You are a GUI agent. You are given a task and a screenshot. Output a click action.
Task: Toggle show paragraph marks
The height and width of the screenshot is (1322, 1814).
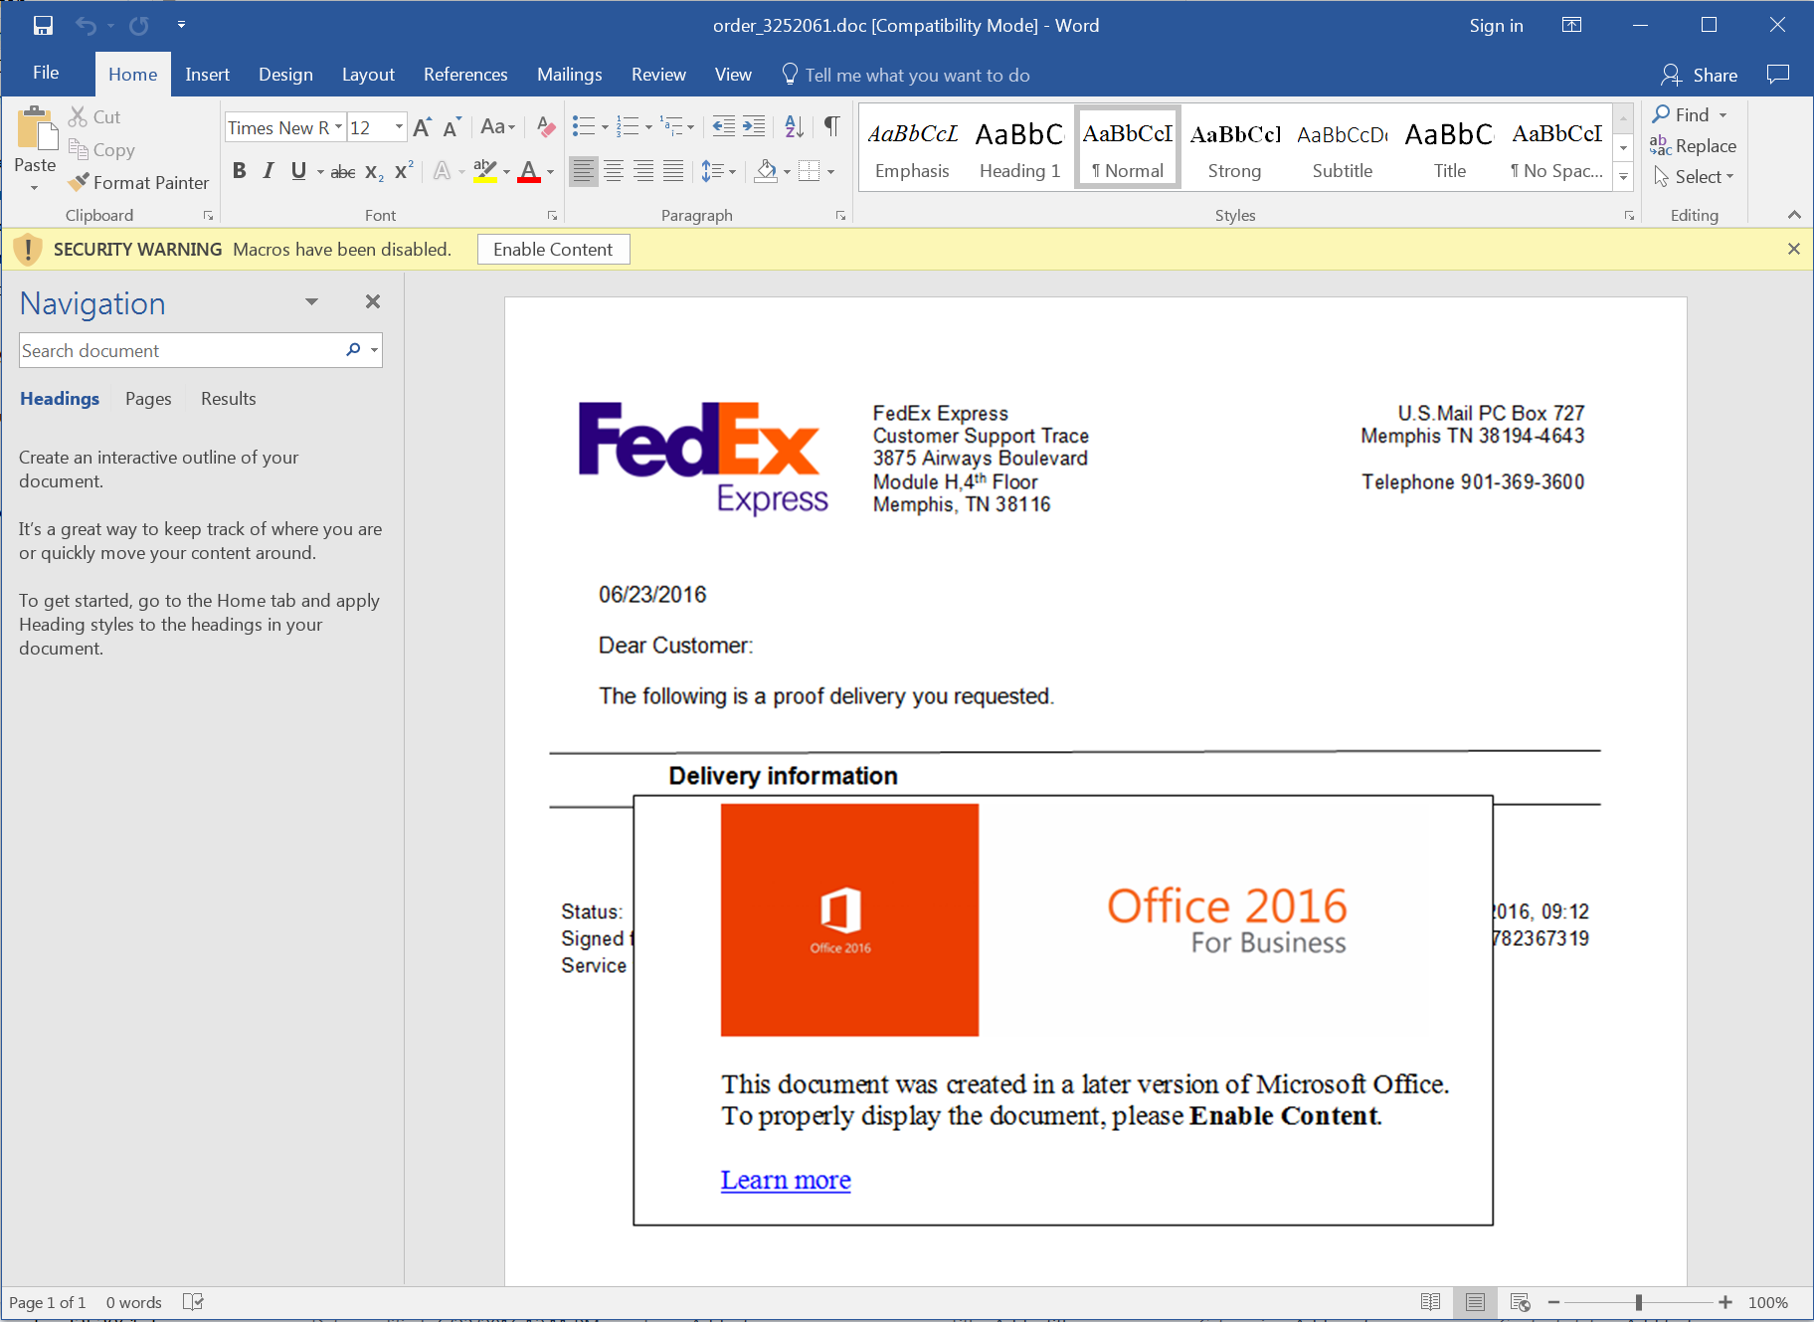click(831, 126)
